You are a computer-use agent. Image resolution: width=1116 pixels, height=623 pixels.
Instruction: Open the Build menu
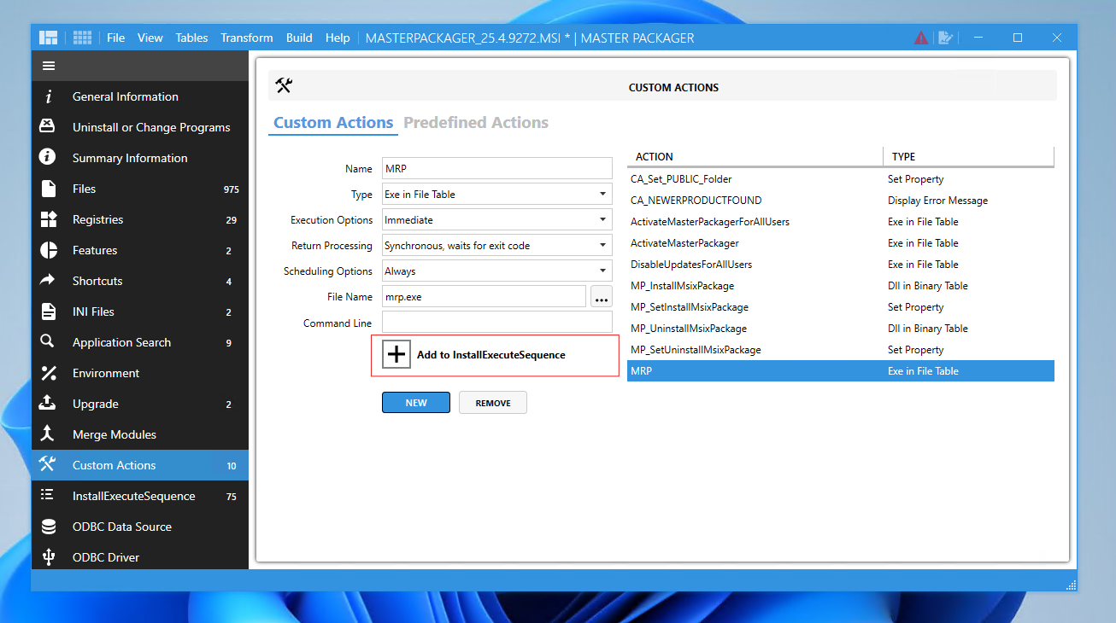[299, 38]
